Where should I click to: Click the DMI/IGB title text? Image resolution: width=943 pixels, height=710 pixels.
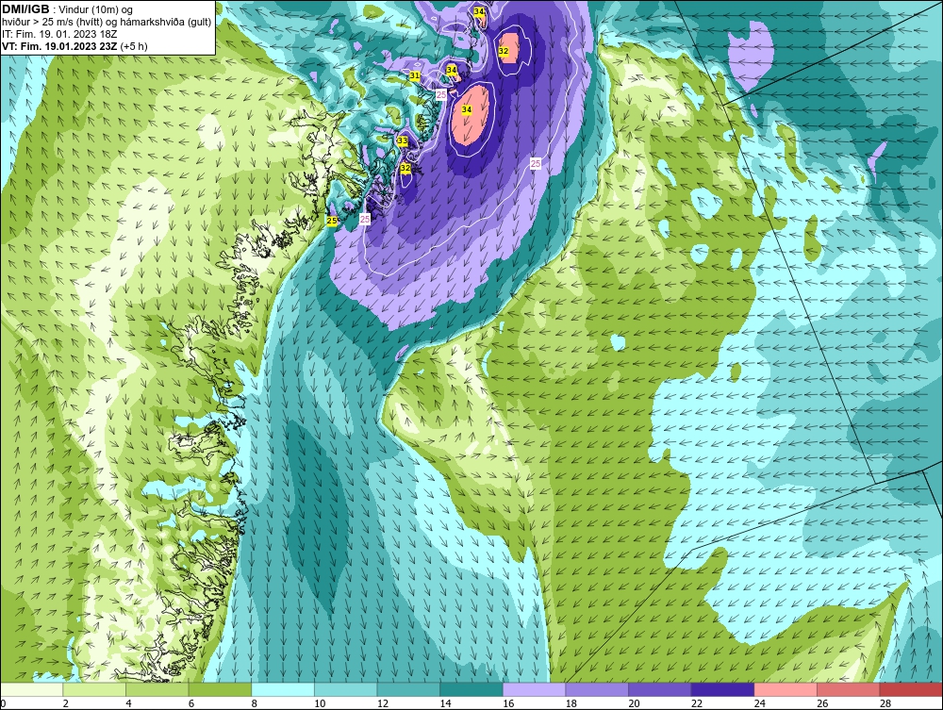[x=25, y=9]
